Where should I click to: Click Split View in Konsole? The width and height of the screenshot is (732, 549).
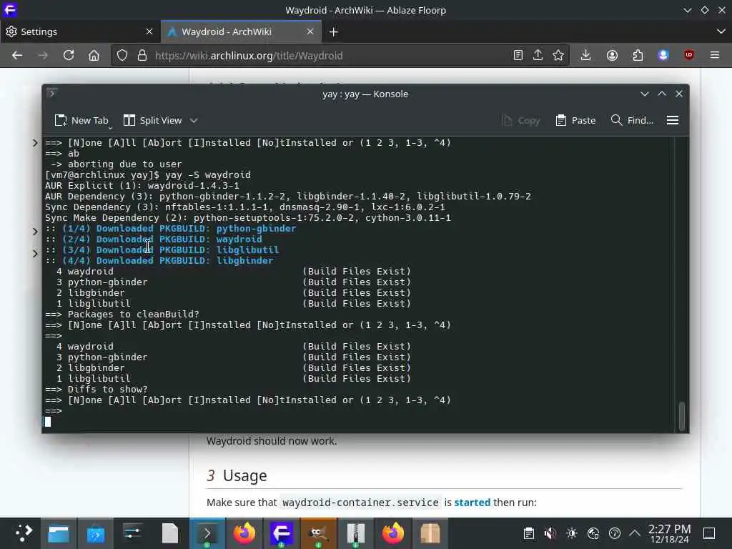click(x=153, y=120)
